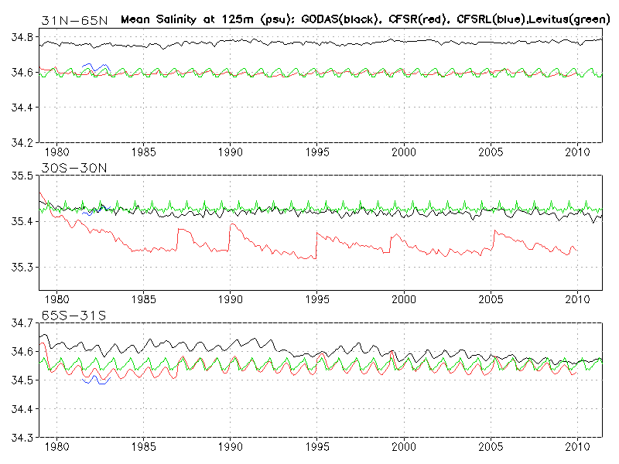Image resolution: width=619 pixels, height=464 pixels.
Task: Pick the 2010 x-axis label under the 65S-31S panel
Action: tap(577, 447)
